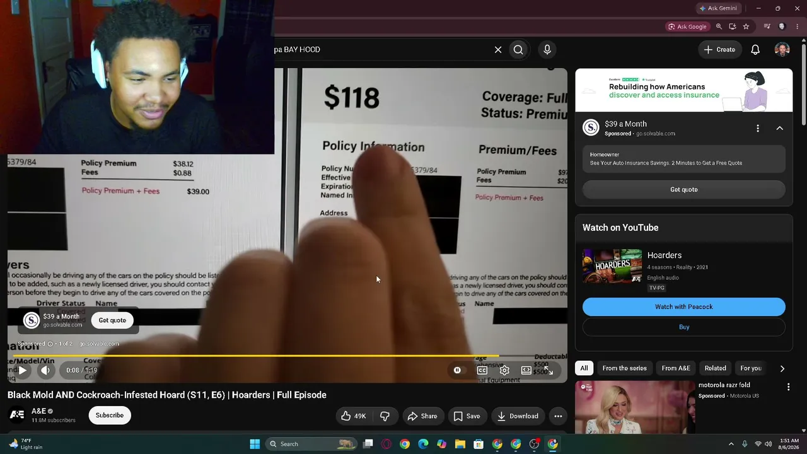
Task: Open the Hoarders show title
Action: click(x=665, y=255)
